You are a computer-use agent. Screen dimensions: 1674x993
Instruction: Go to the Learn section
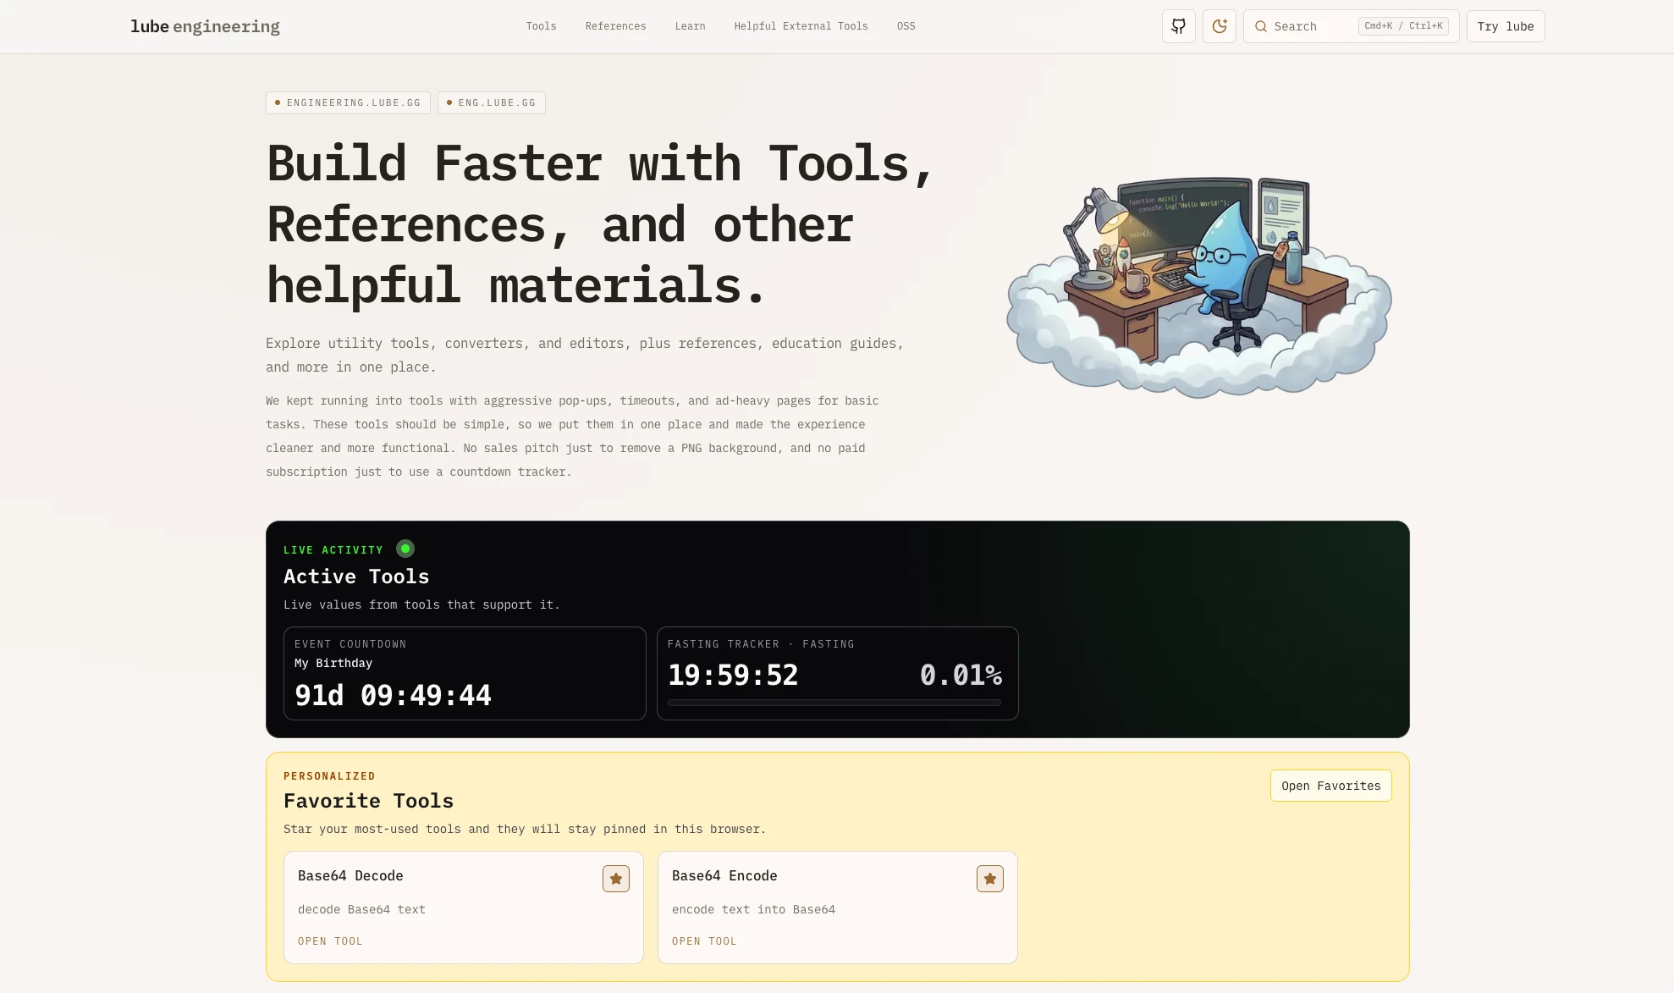tap(690, 26)
